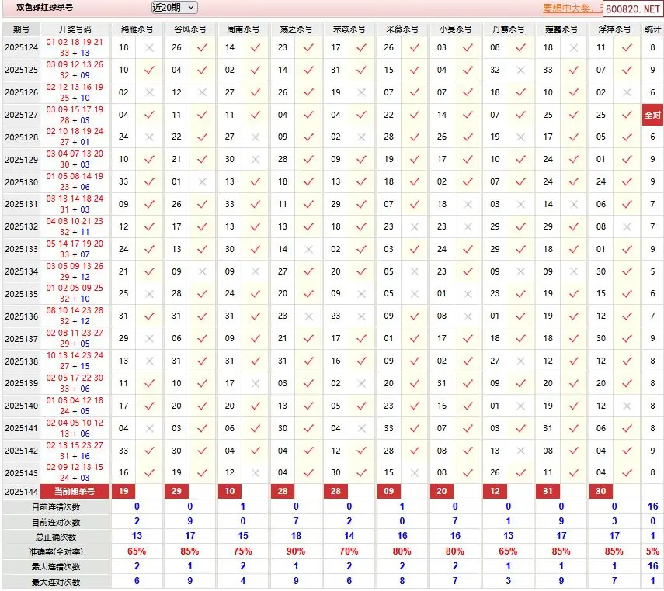
Task: Click the red 当前期杀号 label
Action: pyautogui.click(x=75, y=492)
